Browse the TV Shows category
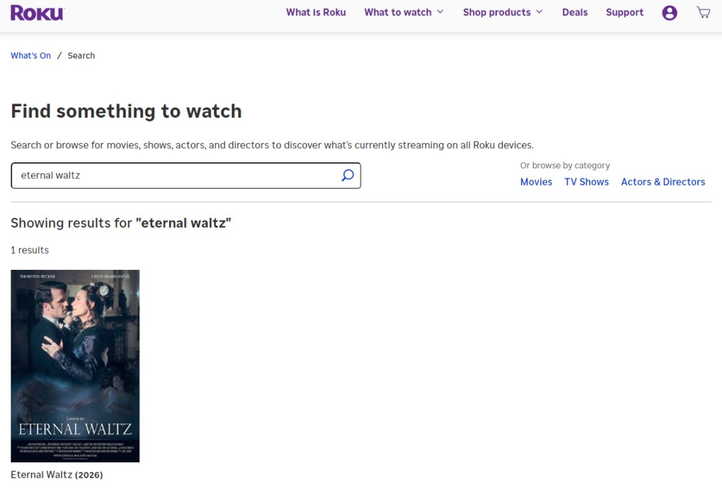The image size is (722, 501). pos(587,182)
